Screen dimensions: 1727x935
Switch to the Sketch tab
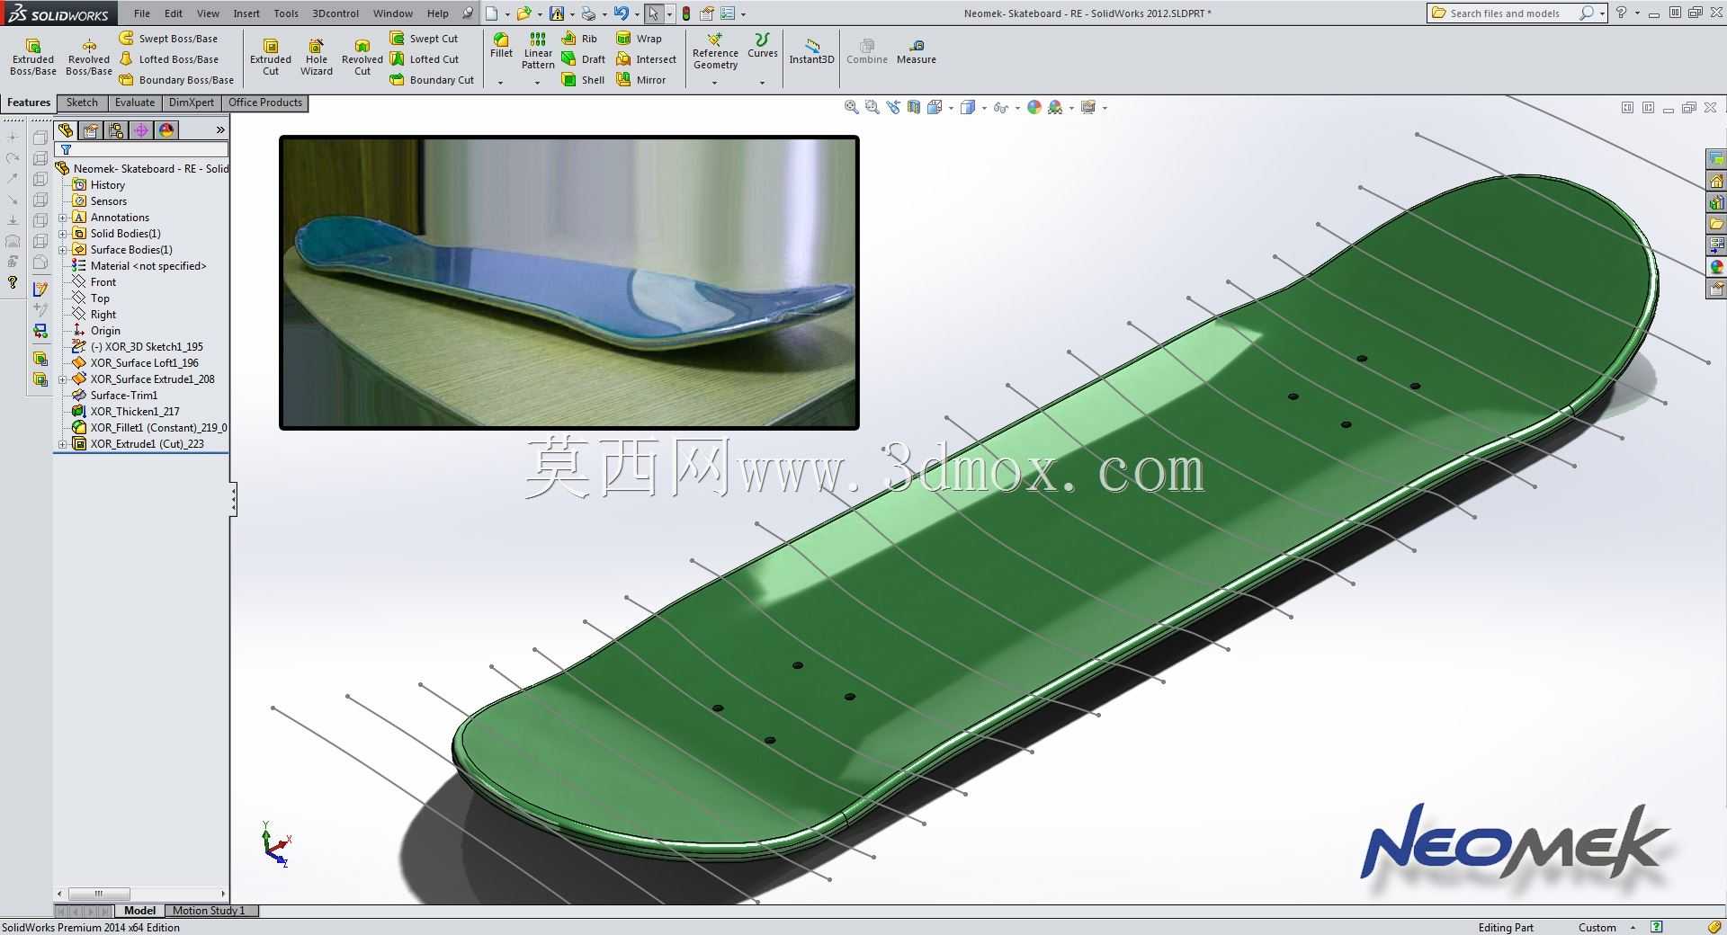coord(82,102)
